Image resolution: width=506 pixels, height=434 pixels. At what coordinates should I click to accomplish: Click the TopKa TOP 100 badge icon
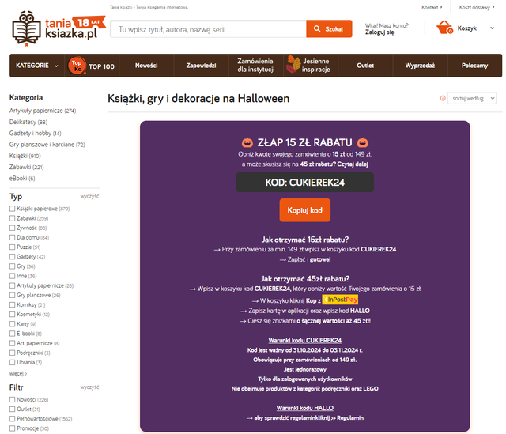(77, 66)
